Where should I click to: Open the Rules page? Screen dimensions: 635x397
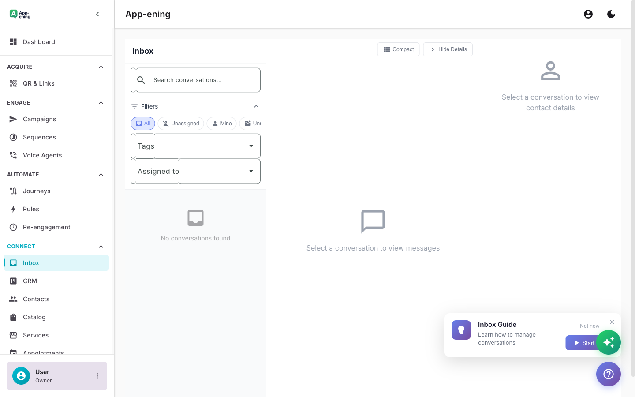[x=30, y=209]
